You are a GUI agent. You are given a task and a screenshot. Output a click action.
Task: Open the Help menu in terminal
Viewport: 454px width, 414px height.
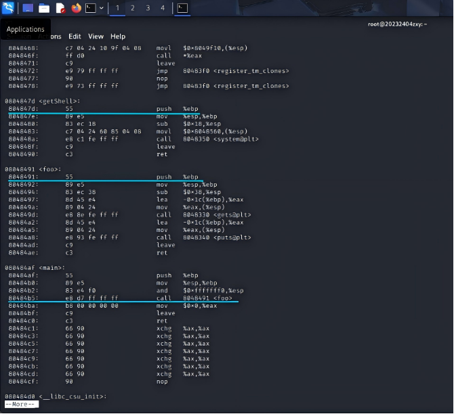[118, 37]
